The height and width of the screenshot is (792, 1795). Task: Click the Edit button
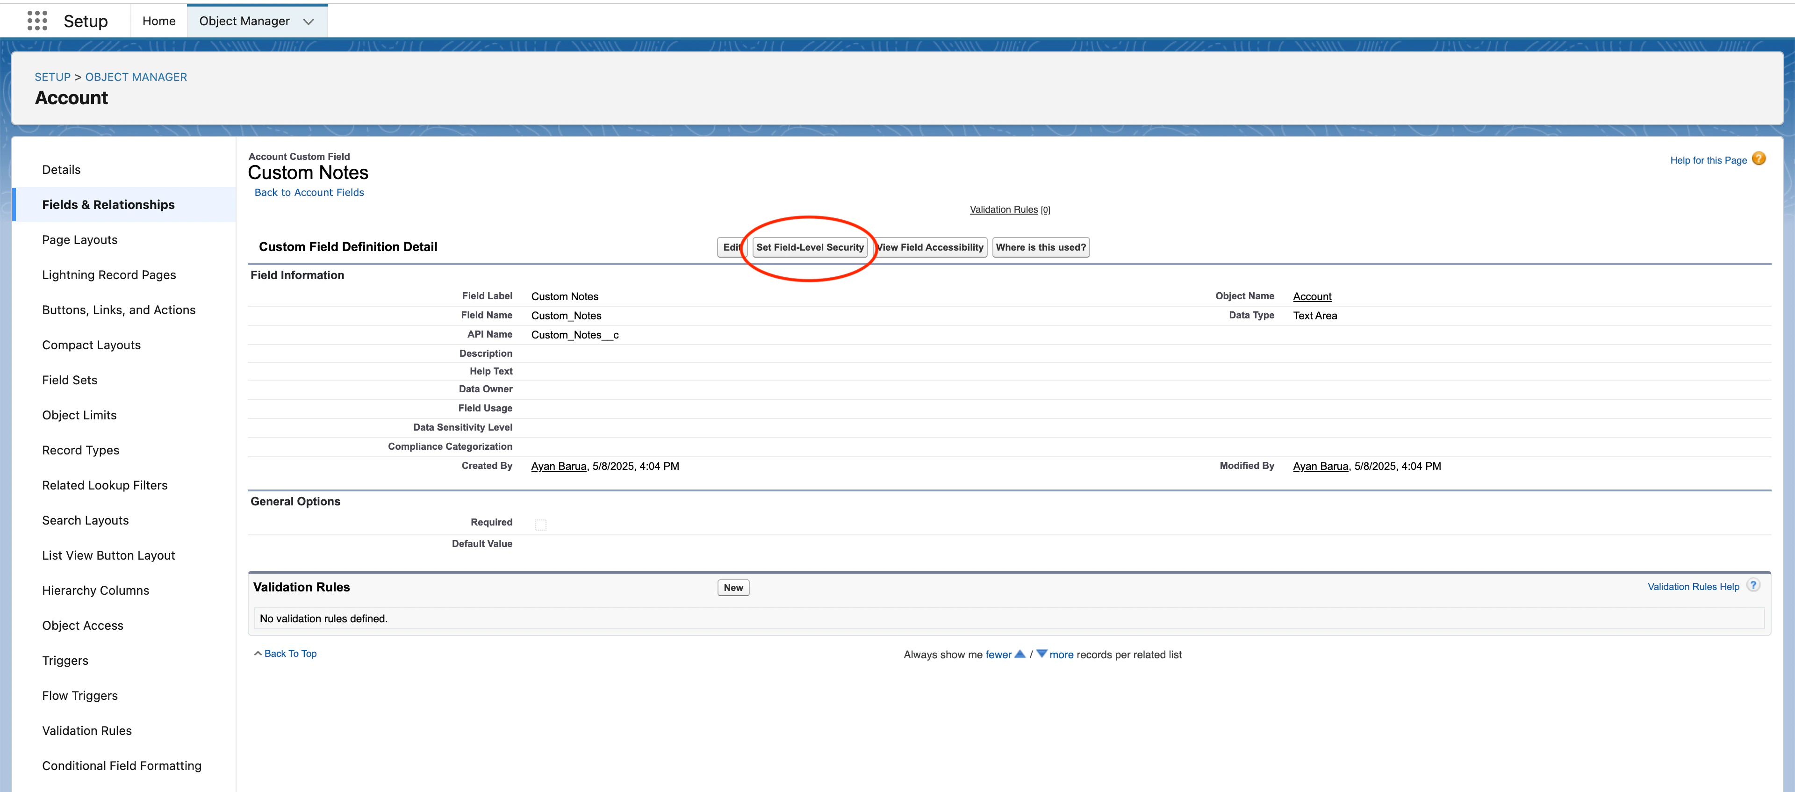tap(730, 247)
